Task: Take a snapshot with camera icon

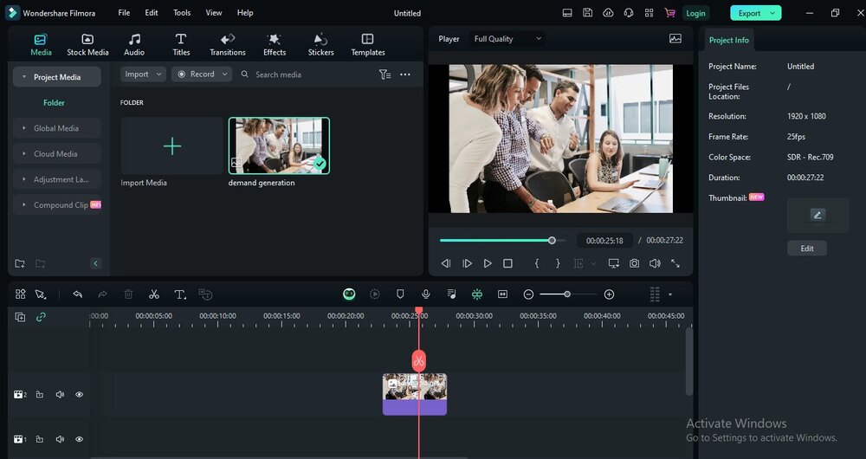Action: [634, 263]
